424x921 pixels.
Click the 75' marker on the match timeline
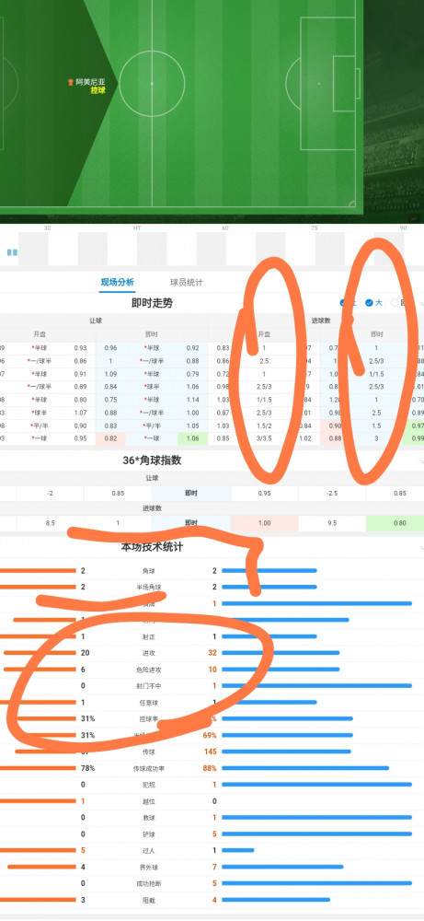[x=315, y=227]
